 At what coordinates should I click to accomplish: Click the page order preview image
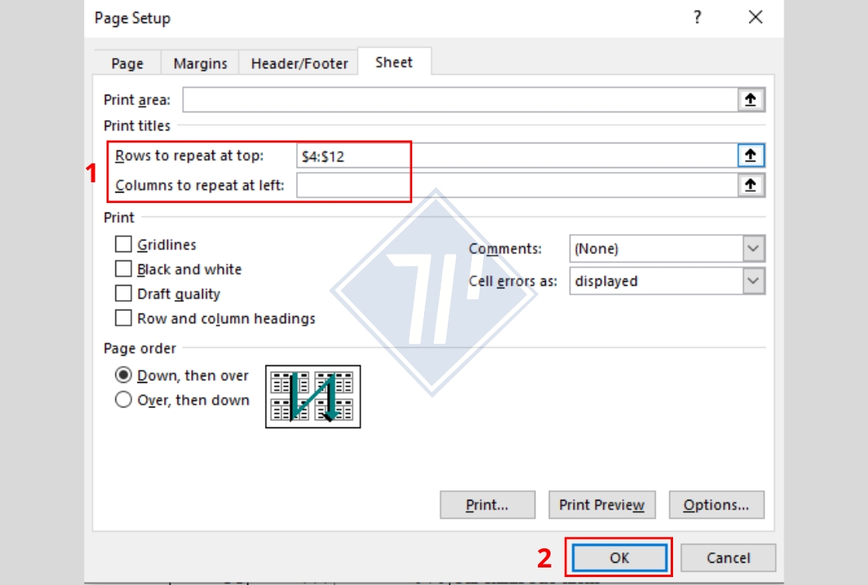[313, 396]
